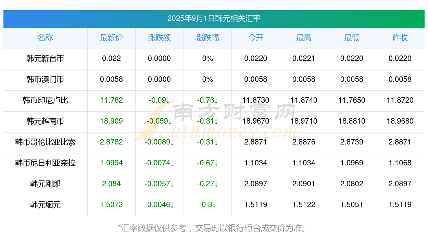
Task: Select the 今开 column header
Action: [256, 38]
